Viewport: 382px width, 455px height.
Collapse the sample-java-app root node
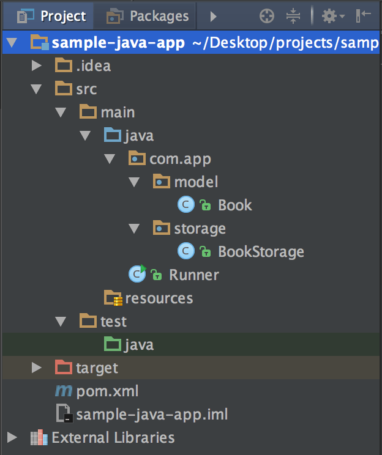point(12,43)
